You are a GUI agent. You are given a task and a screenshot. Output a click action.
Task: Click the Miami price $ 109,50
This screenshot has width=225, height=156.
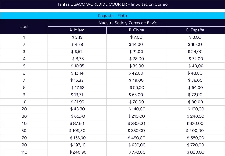[77, 131]
